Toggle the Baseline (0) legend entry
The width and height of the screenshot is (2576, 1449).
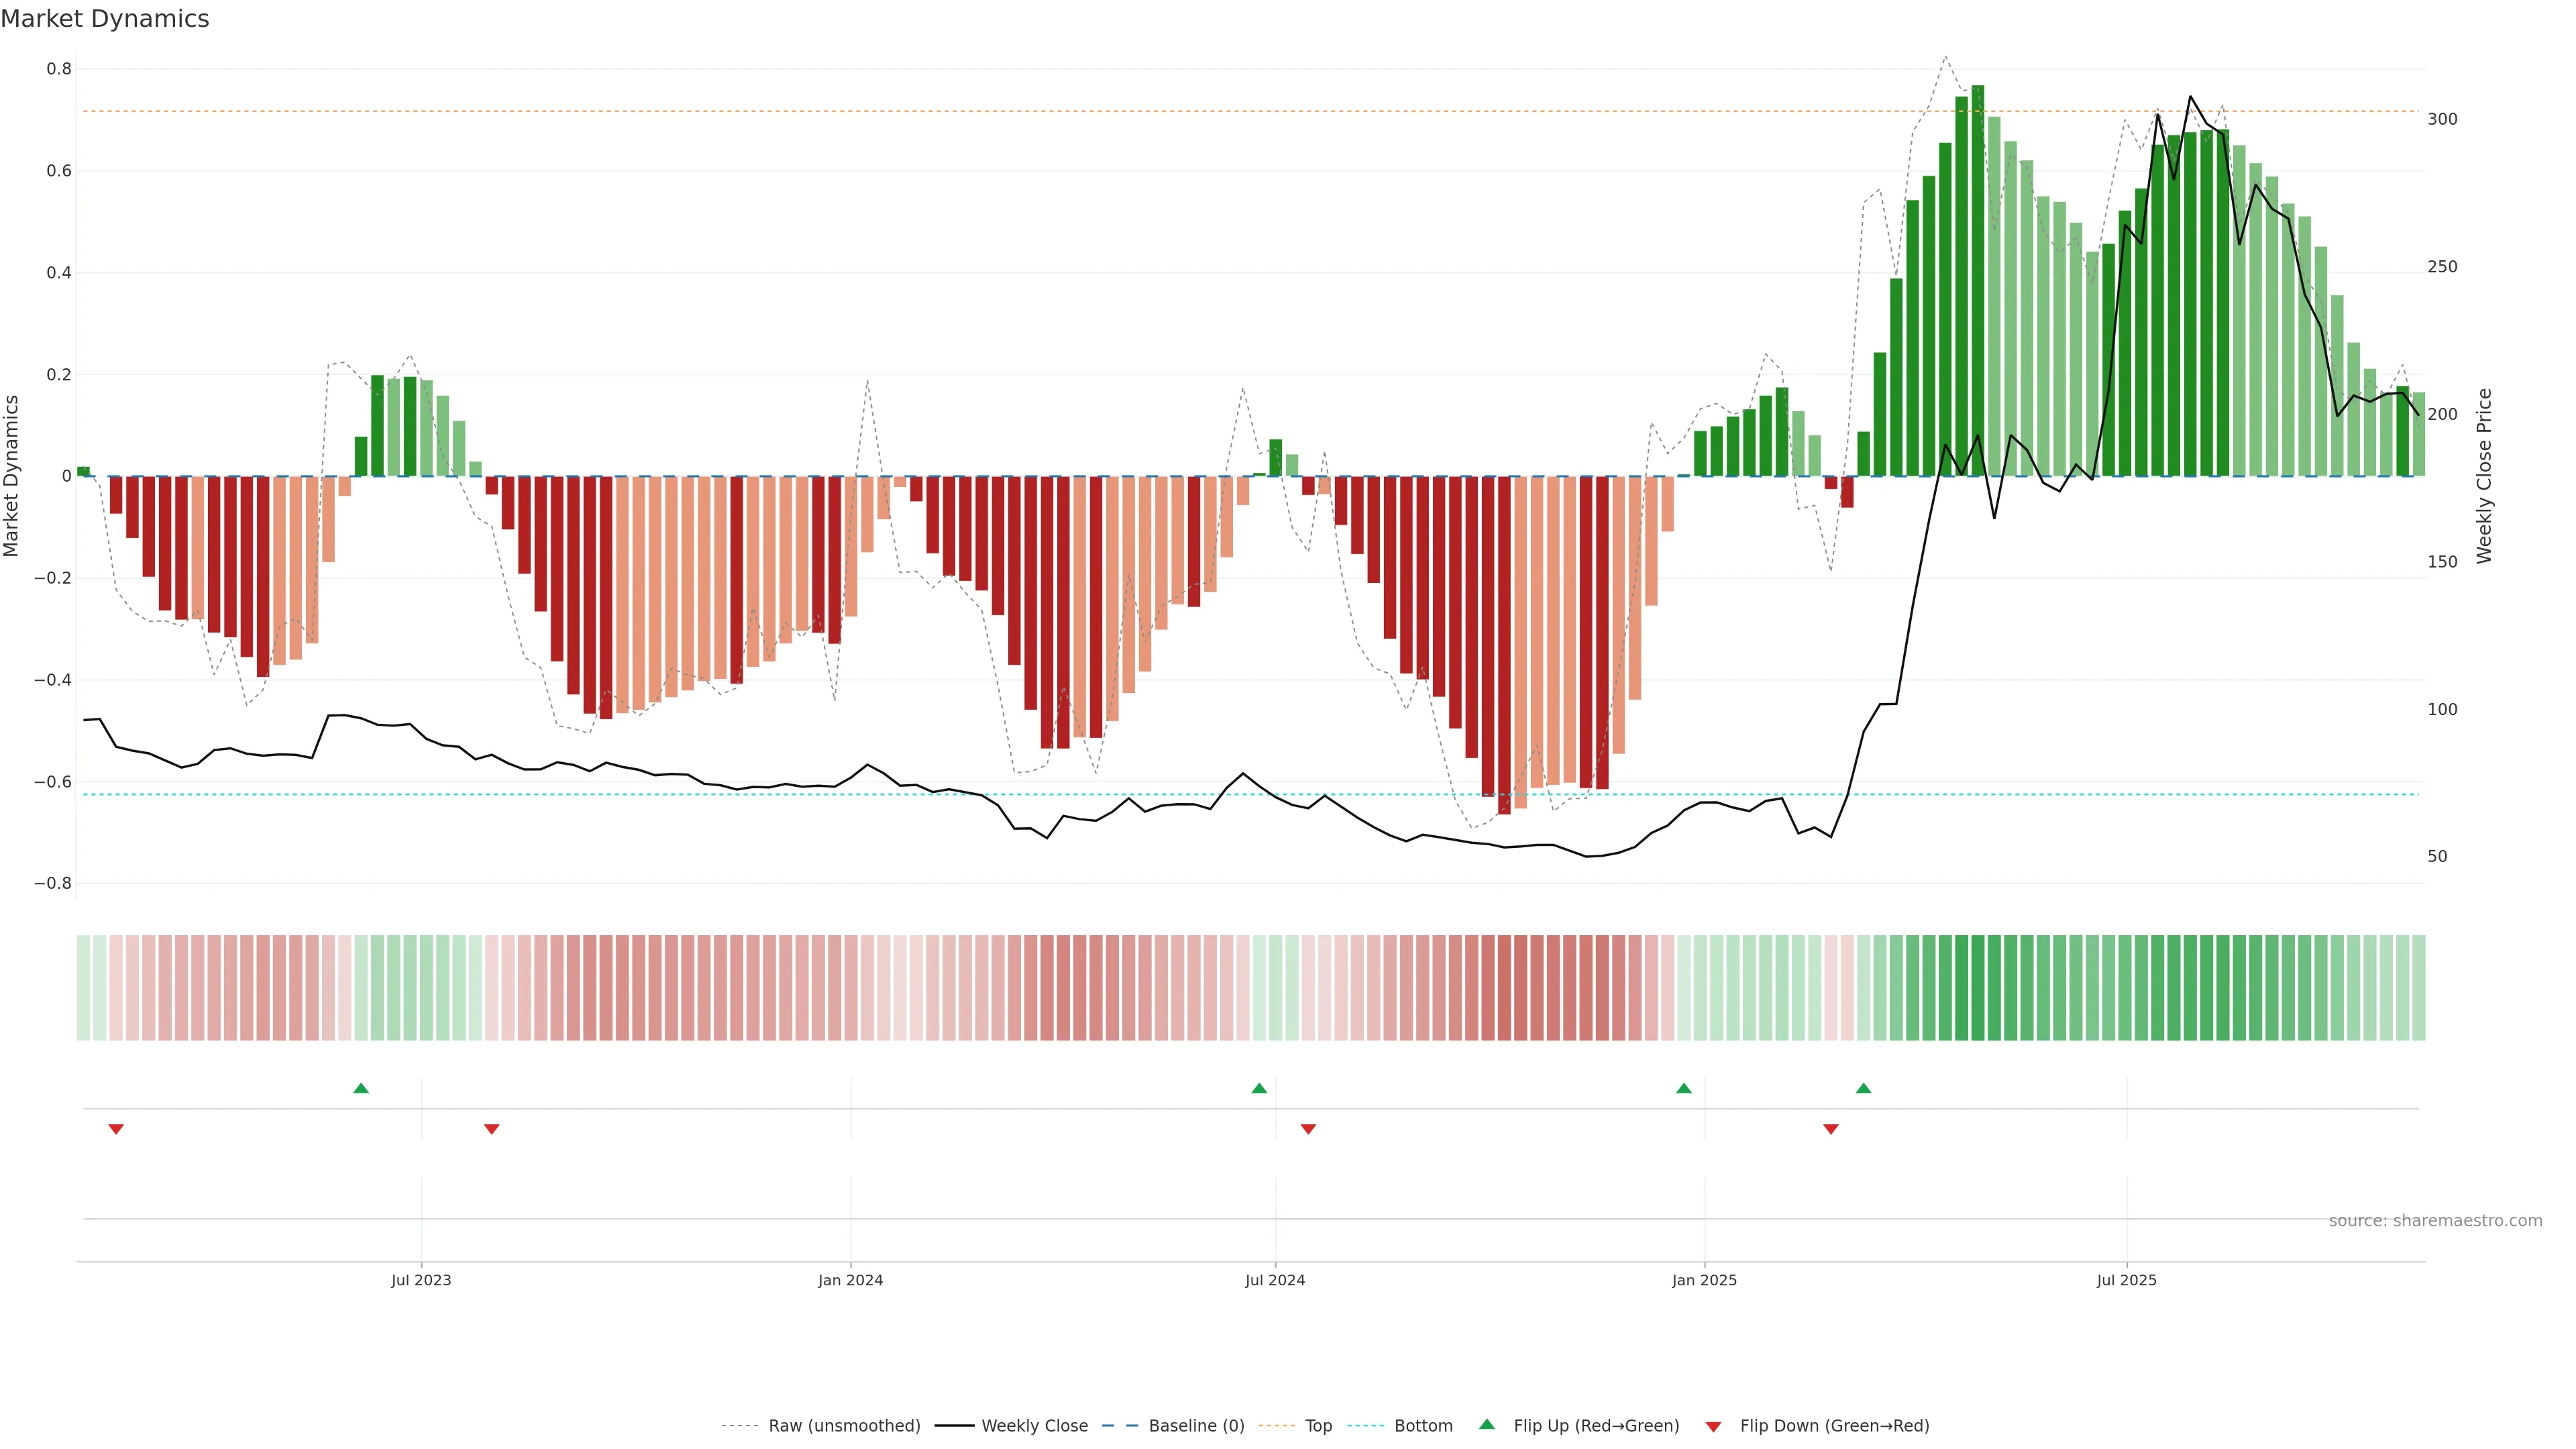pyautogui.click(x=1196, y=1426)
